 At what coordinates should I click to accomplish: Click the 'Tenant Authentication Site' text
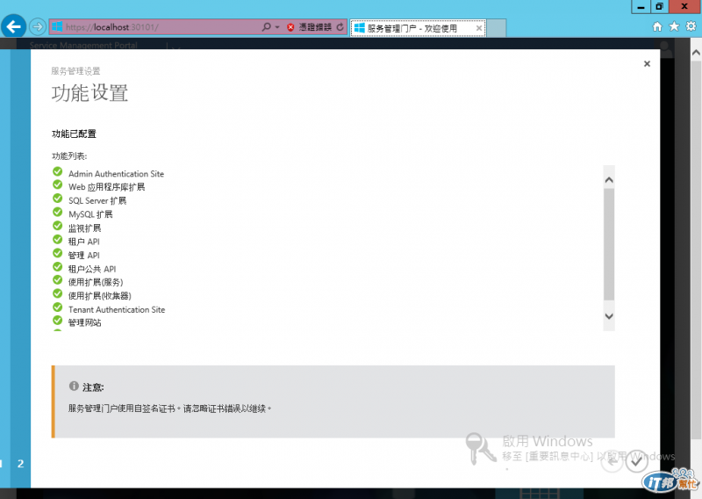(x=117, y=310)
